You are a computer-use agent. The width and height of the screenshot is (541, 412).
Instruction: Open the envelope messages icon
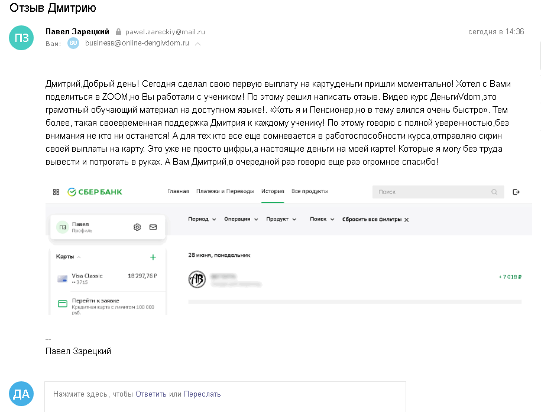point(153,227)
